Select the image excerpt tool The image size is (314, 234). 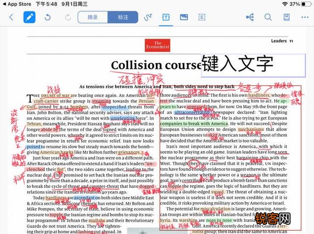[184, 17]
